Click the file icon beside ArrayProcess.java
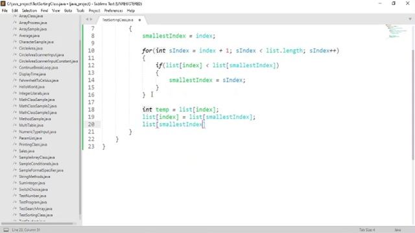Image resolution: width=415 pixels, height=233 pixels. pos(15,23)
